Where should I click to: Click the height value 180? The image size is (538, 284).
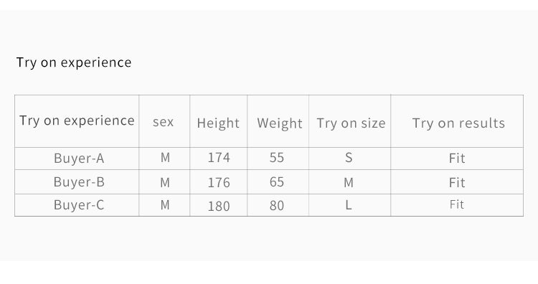tap(219, 206)
